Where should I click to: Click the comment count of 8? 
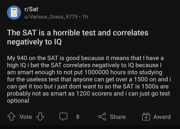[78, 117]
